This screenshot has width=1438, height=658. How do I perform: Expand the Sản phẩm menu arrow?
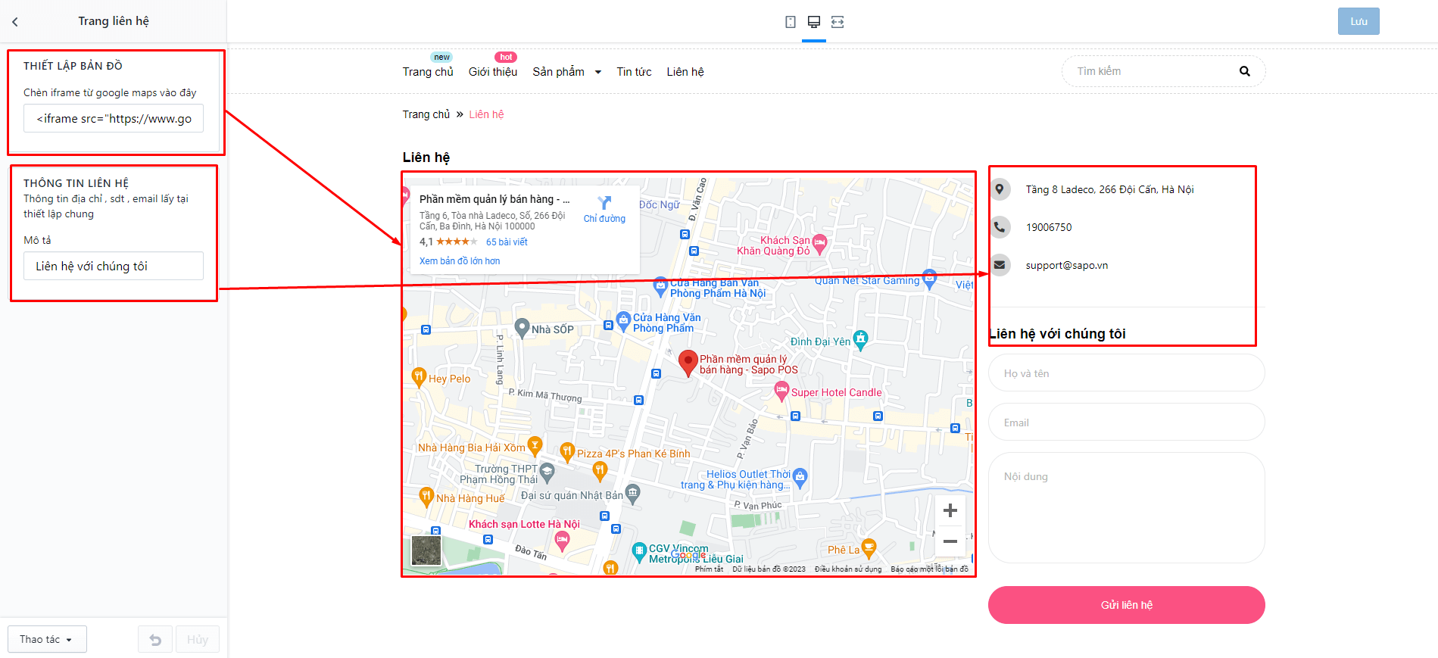click(598, 72)
